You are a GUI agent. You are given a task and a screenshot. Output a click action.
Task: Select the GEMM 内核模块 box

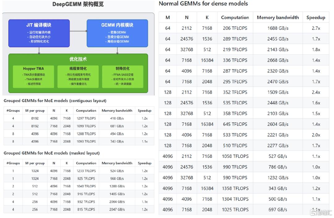(x=118, y=33)
